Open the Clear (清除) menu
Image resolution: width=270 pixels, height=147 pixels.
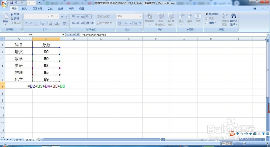210,23
